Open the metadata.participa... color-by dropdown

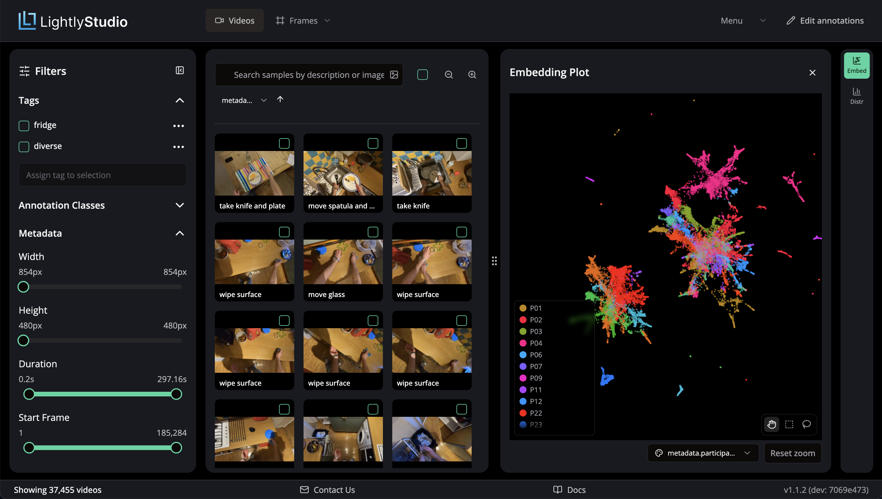point(703,453)
